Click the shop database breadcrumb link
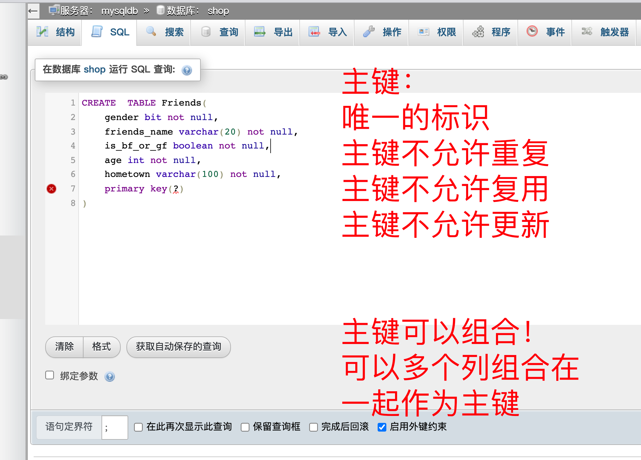Screen dimensions: 641x460 click(218, 11)
